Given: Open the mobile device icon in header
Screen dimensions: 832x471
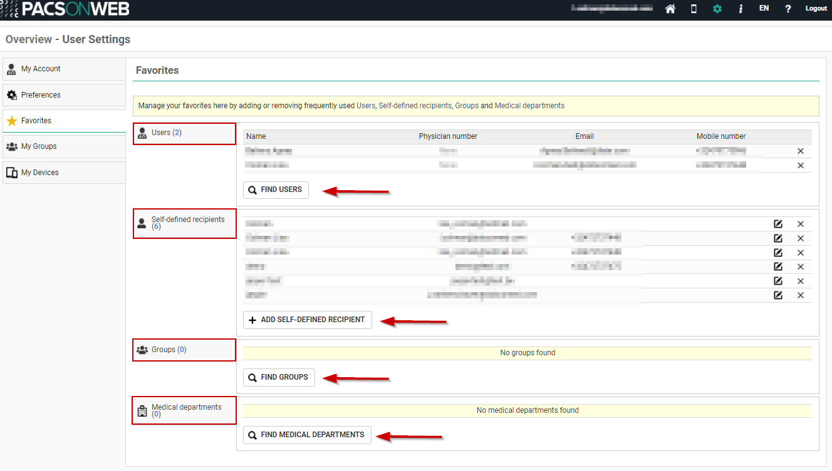Looking at the screenshot, I should pyautogui.click(x=694, y=9).
